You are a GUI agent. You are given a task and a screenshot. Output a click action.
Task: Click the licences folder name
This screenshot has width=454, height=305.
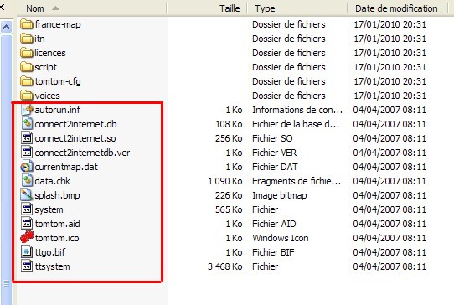50,53
